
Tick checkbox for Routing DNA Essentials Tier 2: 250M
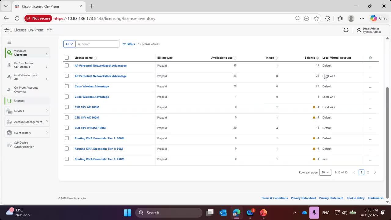coord(67,159)
